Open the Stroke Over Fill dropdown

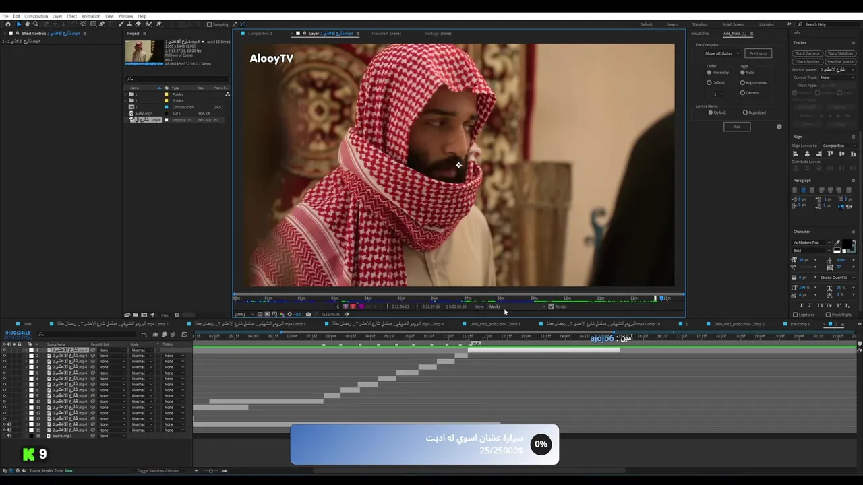click(837, 278)
